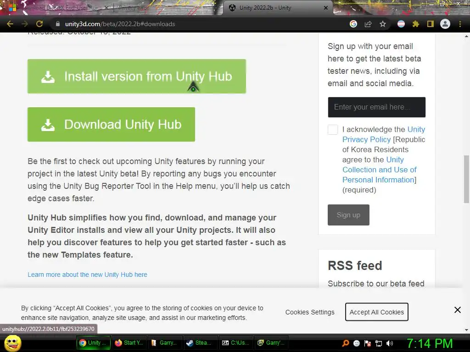Dismiss the cookie banner with the X

pos(458,310)
